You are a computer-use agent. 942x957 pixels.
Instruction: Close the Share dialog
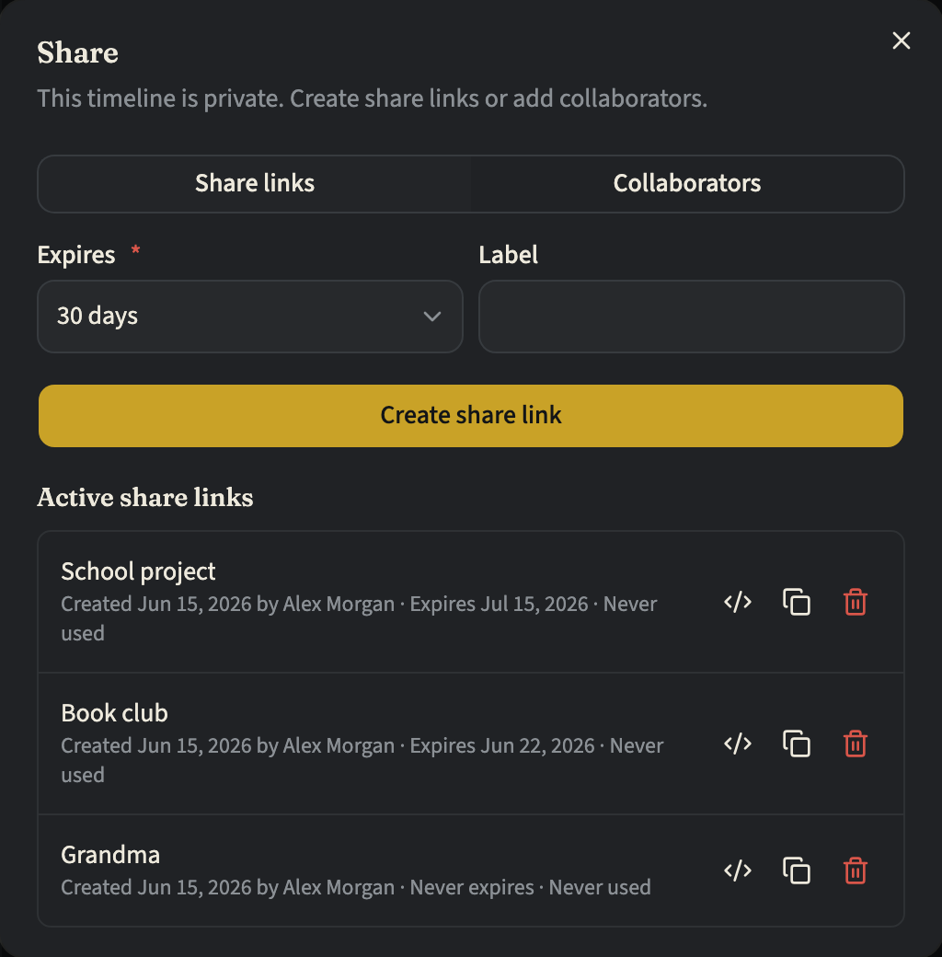pyautogui.click(x=902, y=40)
